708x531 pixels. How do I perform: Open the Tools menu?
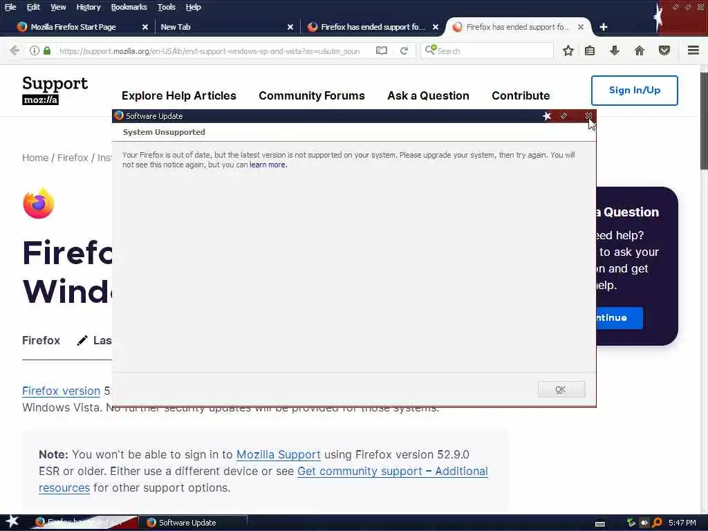(x=166, y=7)
